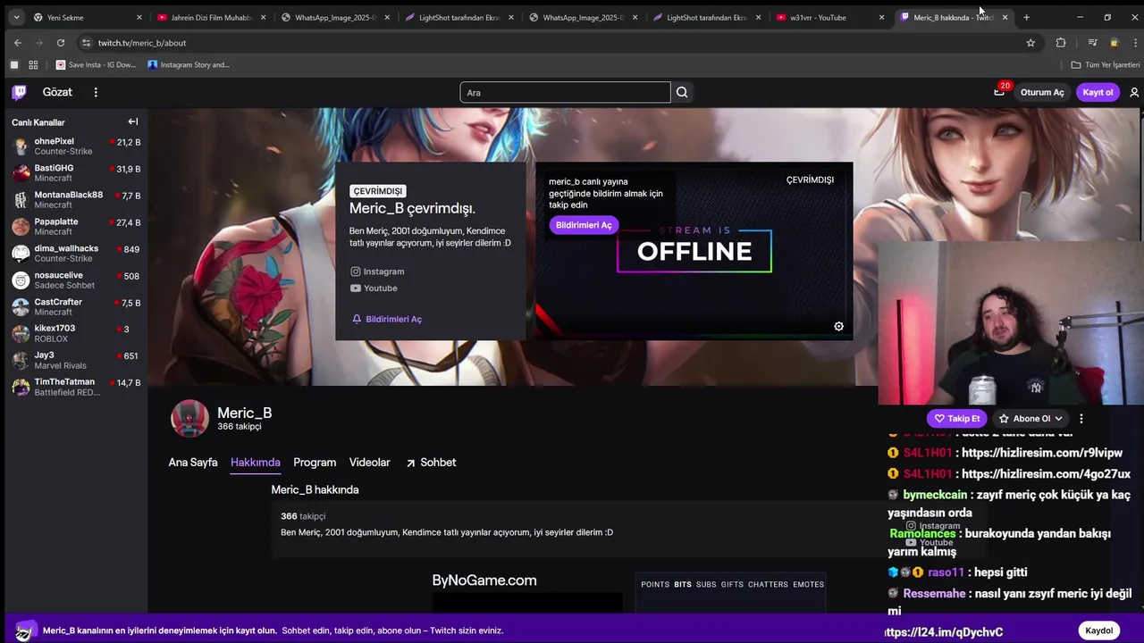Open the Youtube link in offline panel
The height and width of the screenshot is (643, 1144).
tap(374, 288)
